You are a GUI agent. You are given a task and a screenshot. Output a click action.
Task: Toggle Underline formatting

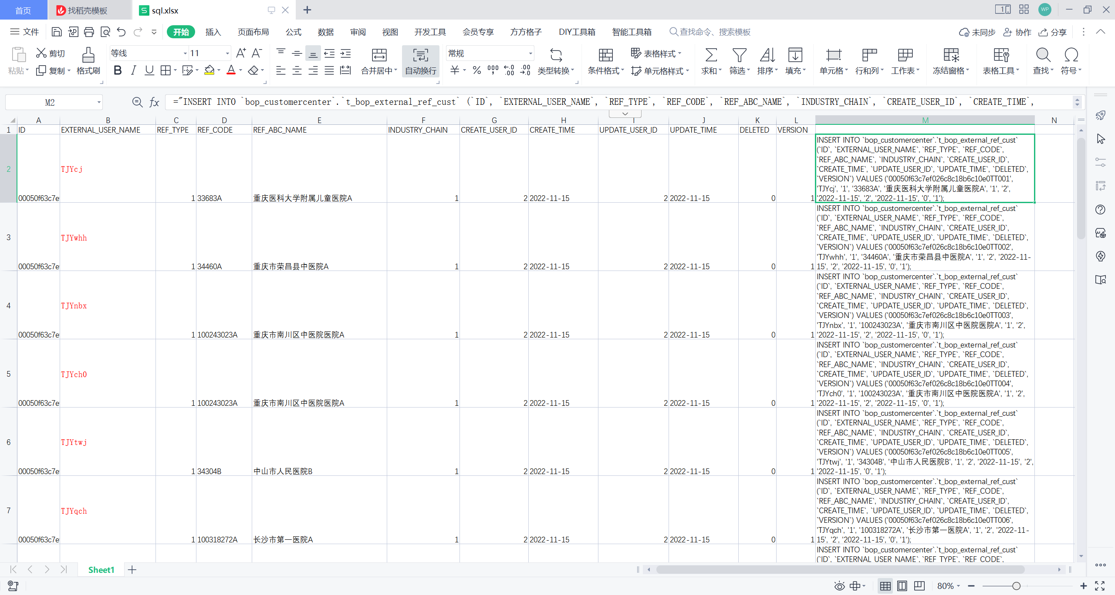pyautogui.click(x=149, y=70)
